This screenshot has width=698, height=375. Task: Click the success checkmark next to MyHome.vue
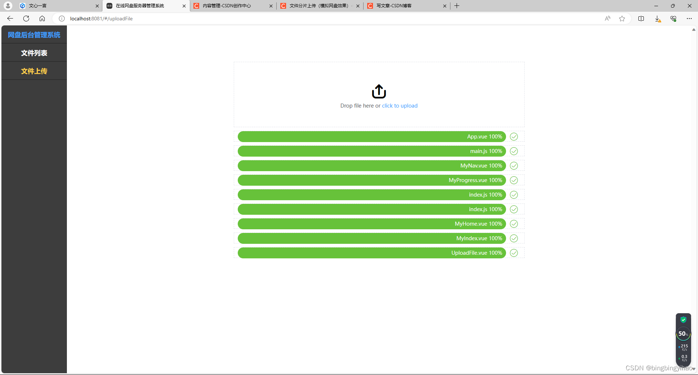(514, 224)
